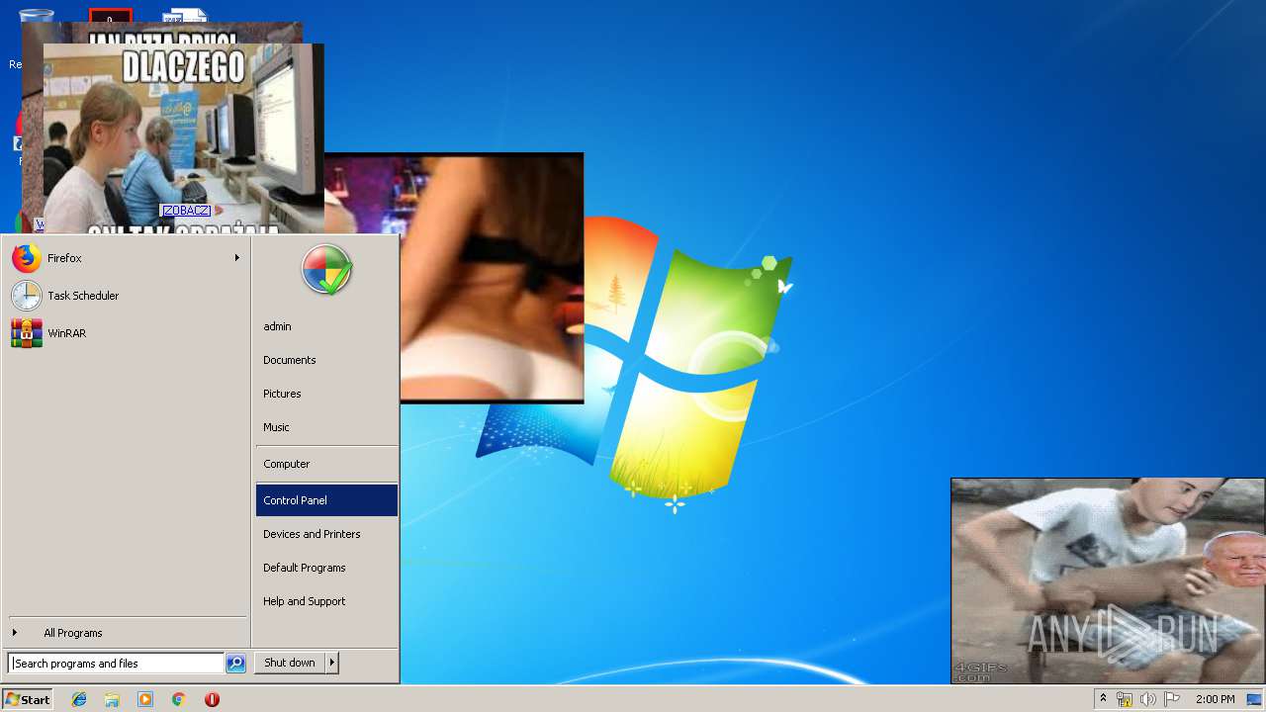The width and height of the screenshot is (1266, 712).
Task: Launch Task Scheduler from the Start menu
Action: pos(126,296)
